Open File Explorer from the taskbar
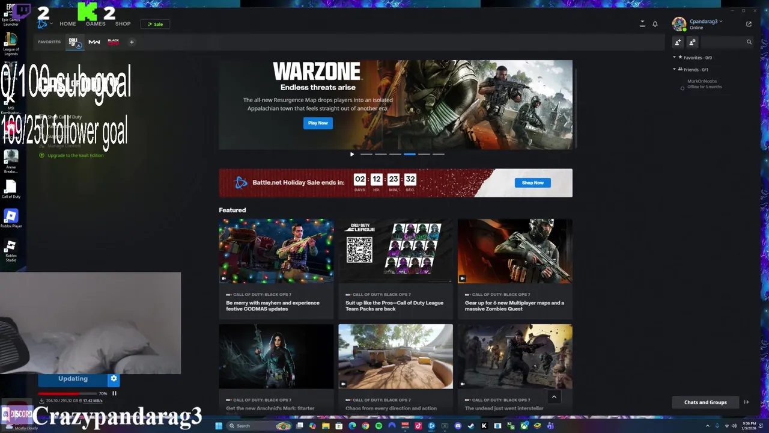Viewport: 769px width, 433px height. click(x=326, y=426)
